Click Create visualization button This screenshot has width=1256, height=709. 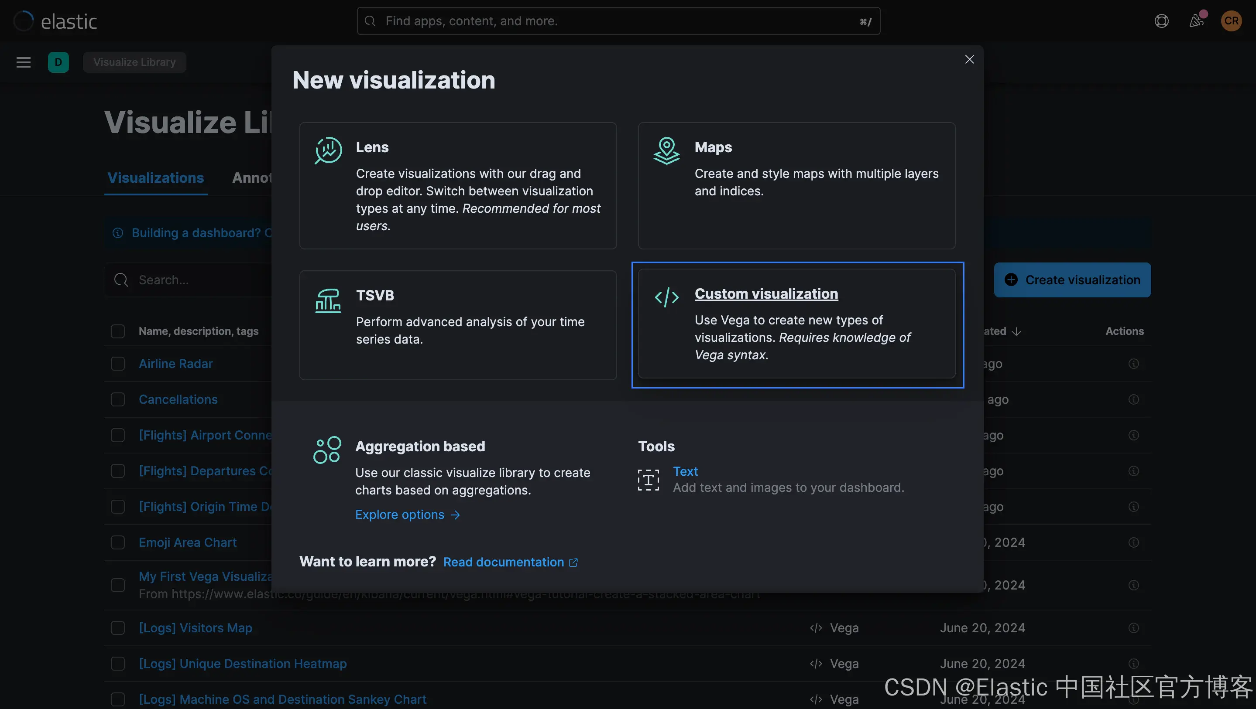pyautogui.click(x=1072, y=280)
